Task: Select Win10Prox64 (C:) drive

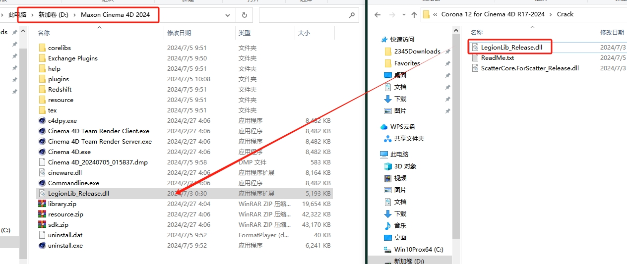Action: coord(419,250)
